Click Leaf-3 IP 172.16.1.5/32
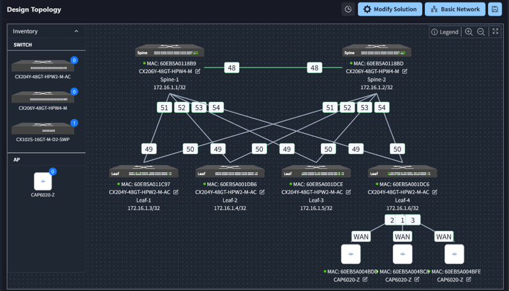The height and width of the screenshot is (291, 509). (316, 208)
